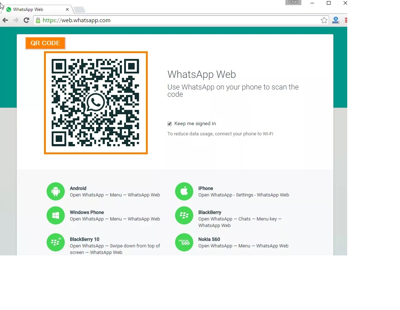This screenshot has width=400, height=310.
Task: Click the Android instructions line
Action: click(115, 195)
